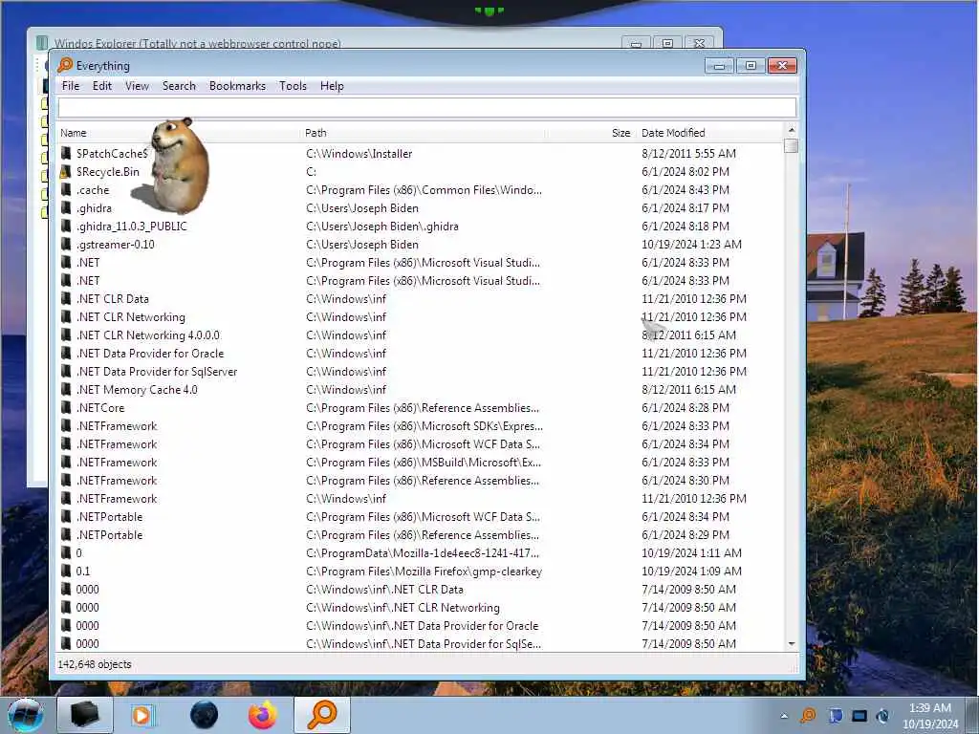Click the network monitor tray icon
The image size is (979, 734).
(x=859, y=716)
